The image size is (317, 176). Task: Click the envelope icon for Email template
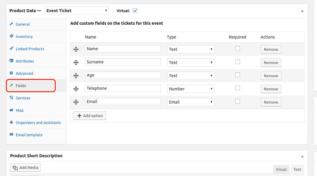click(12, 135)
